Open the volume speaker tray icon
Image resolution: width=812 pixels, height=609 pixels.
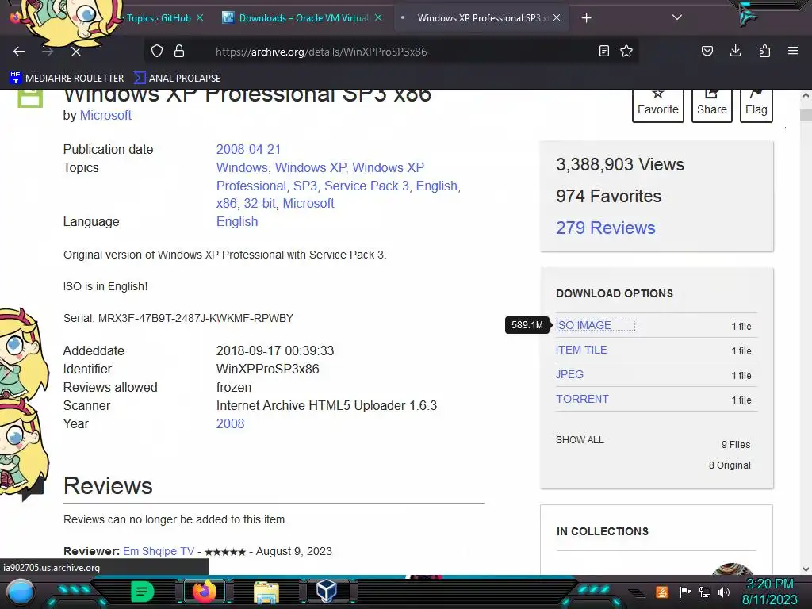(x=724, y=592)
